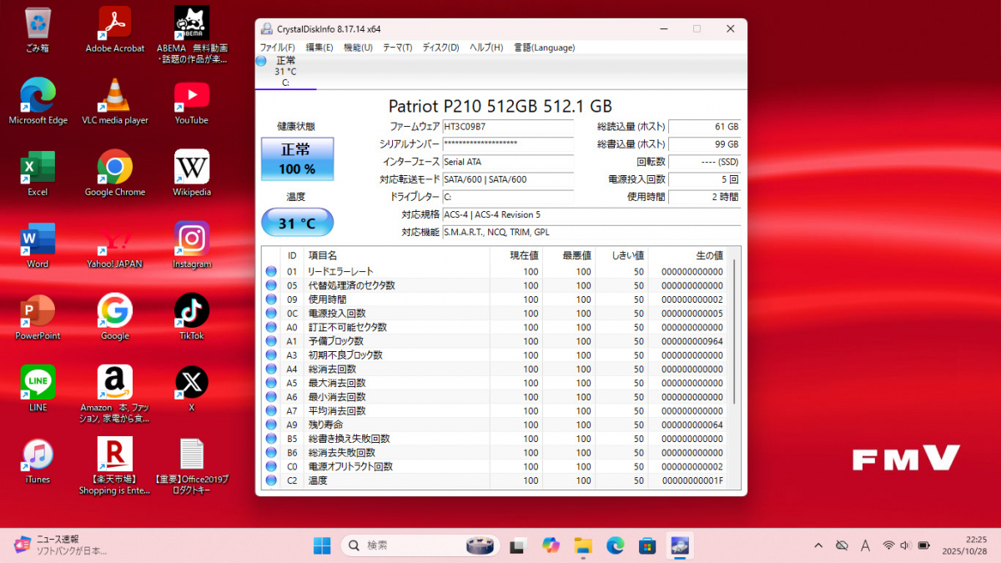The image size is (1001, 563).
Task: Click the 正常 100% health status button
Action: point(297,158)
